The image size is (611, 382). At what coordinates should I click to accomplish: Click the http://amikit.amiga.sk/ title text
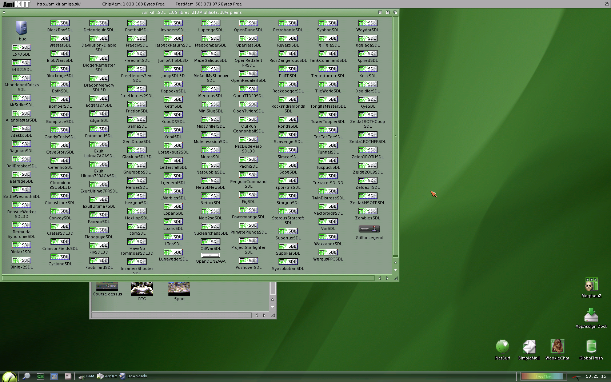click(x=59, y=4)
